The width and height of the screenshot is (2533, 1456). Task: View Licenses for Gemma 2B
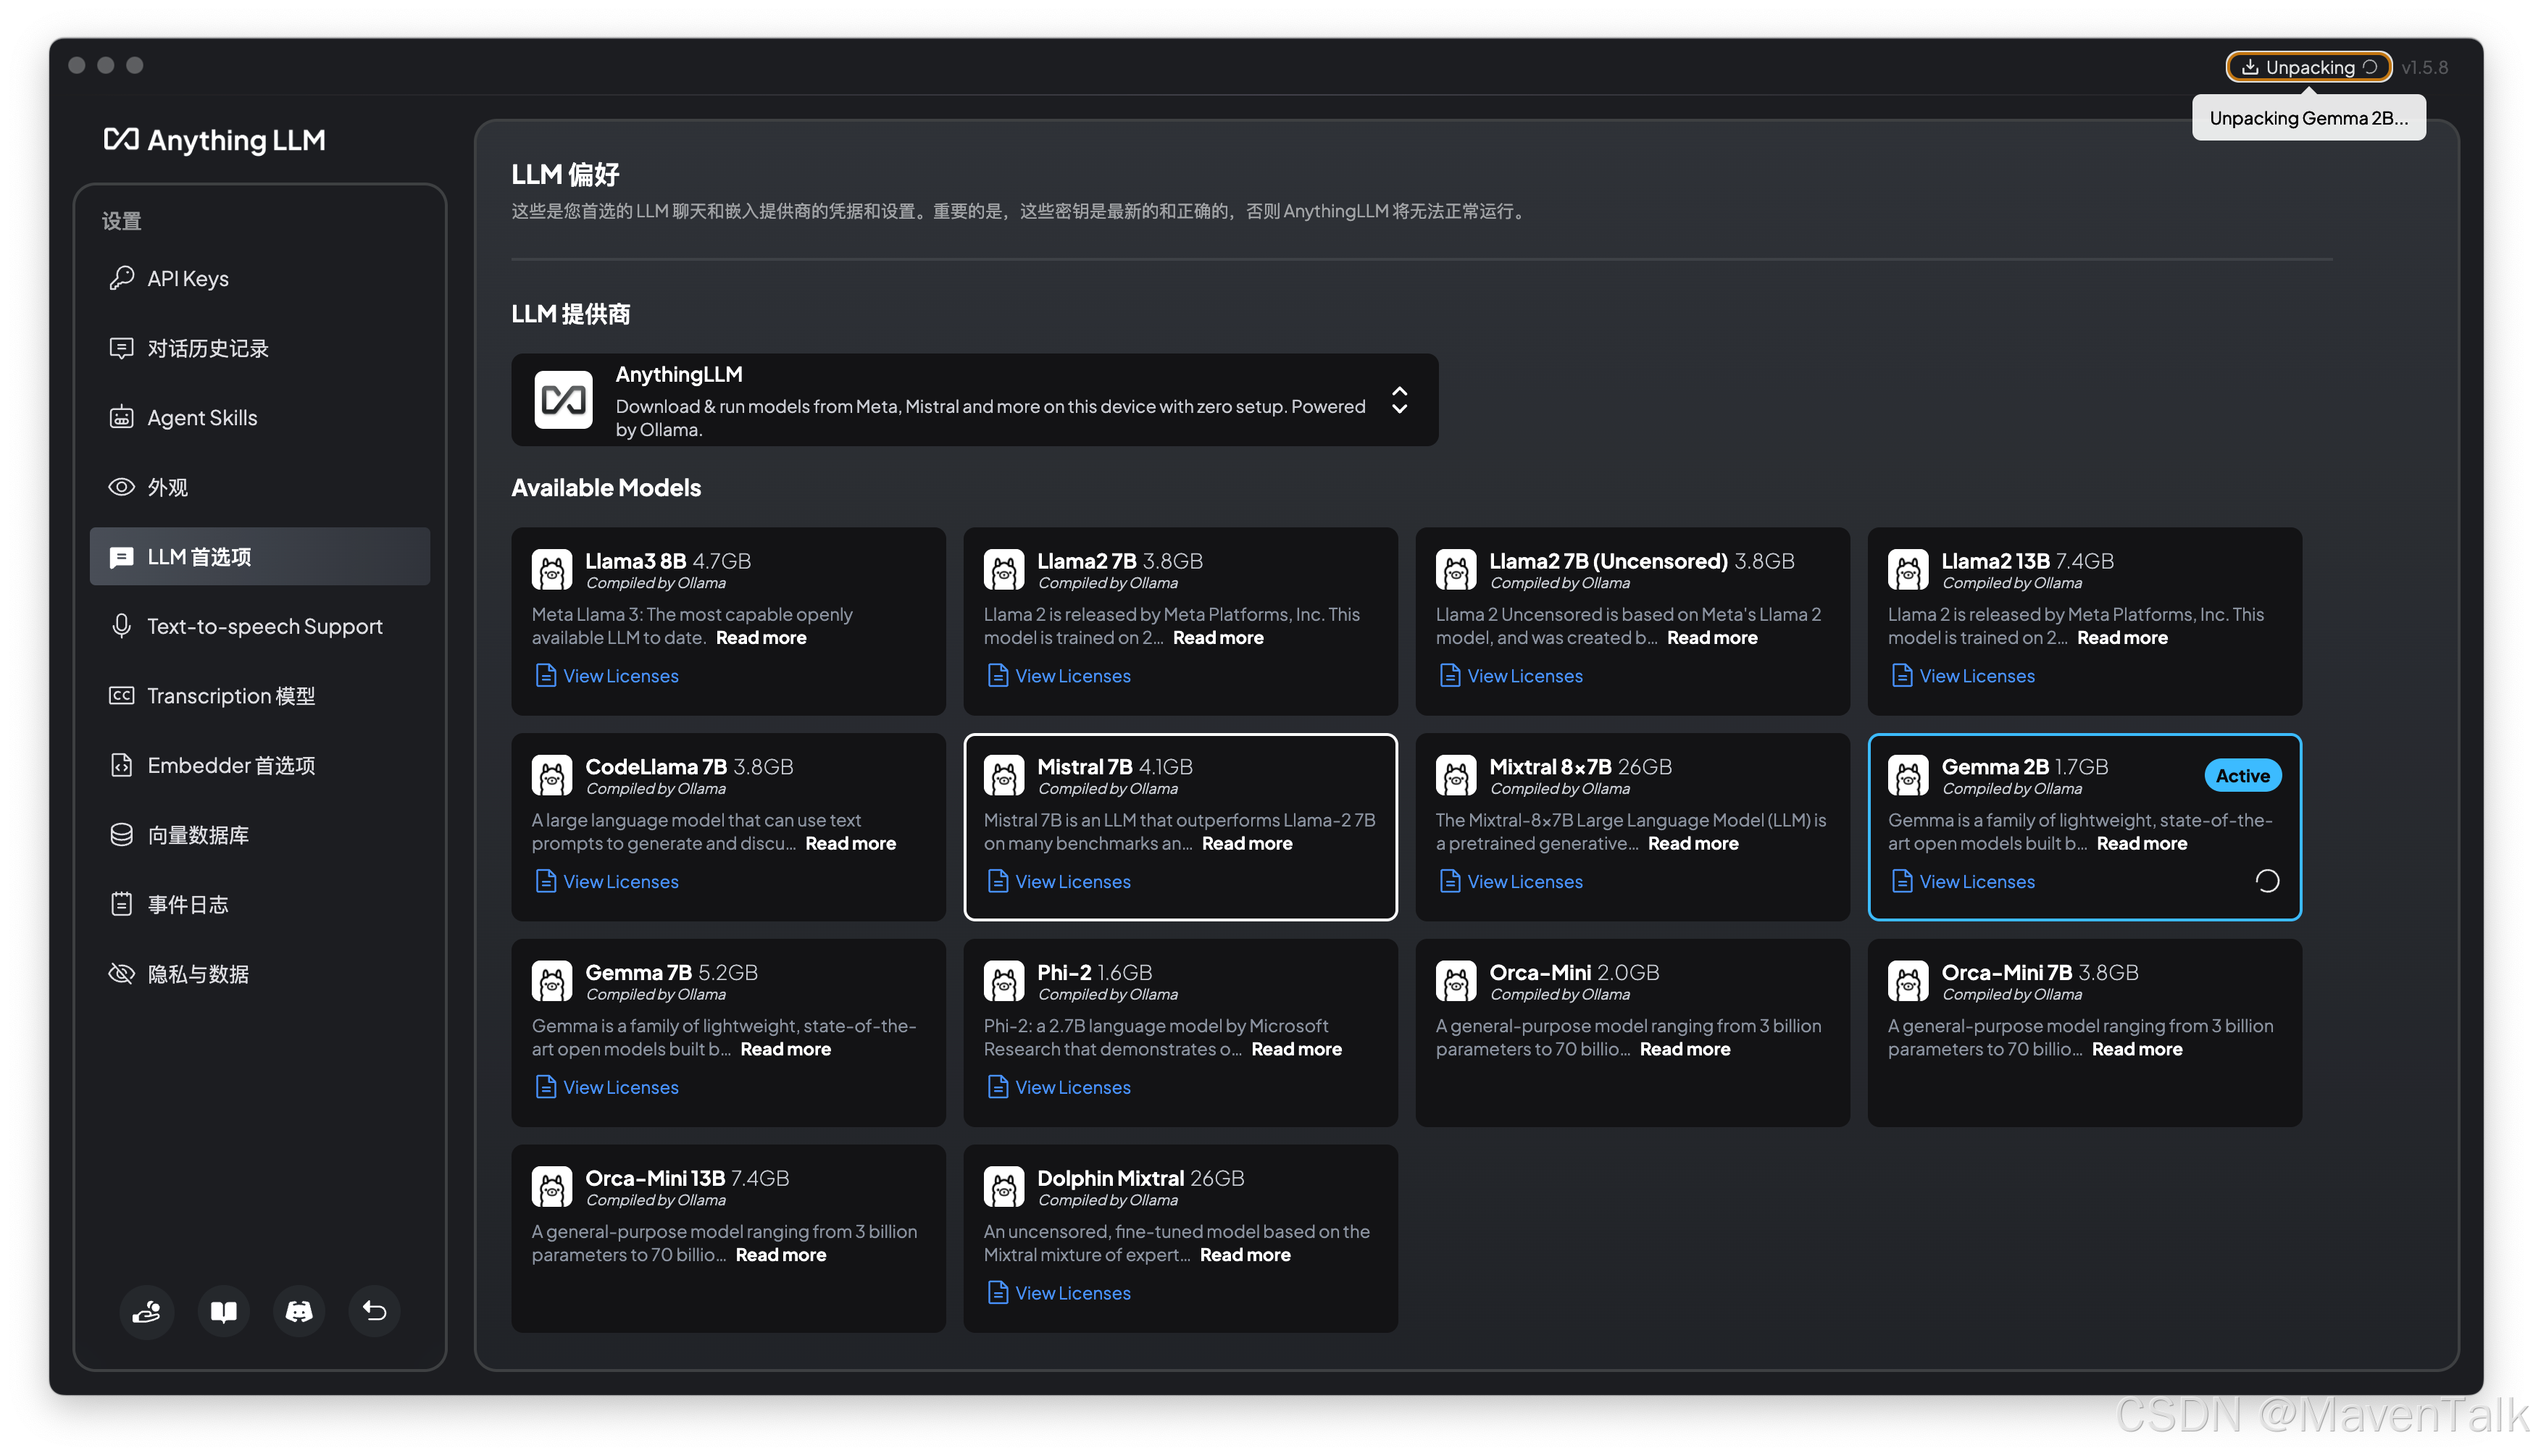tap(1963, 882)
